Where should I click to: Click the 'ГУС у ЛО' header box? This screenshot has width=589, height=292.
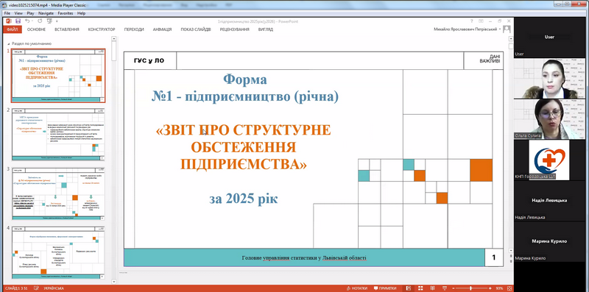tap(149, 61)
